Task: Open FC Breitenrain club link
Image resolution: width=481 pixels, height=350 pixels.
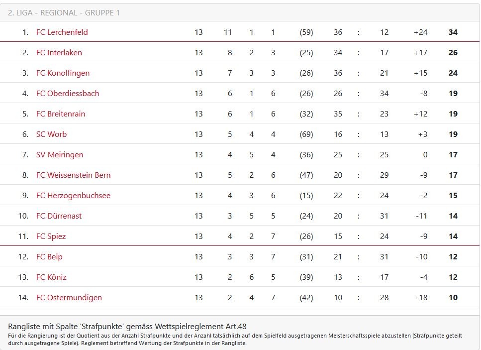Action: [60, 114]
